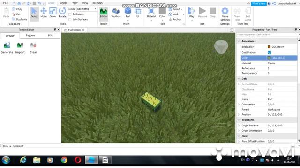Open Opera browser from taskbar
300x168 pixels.
78,160
